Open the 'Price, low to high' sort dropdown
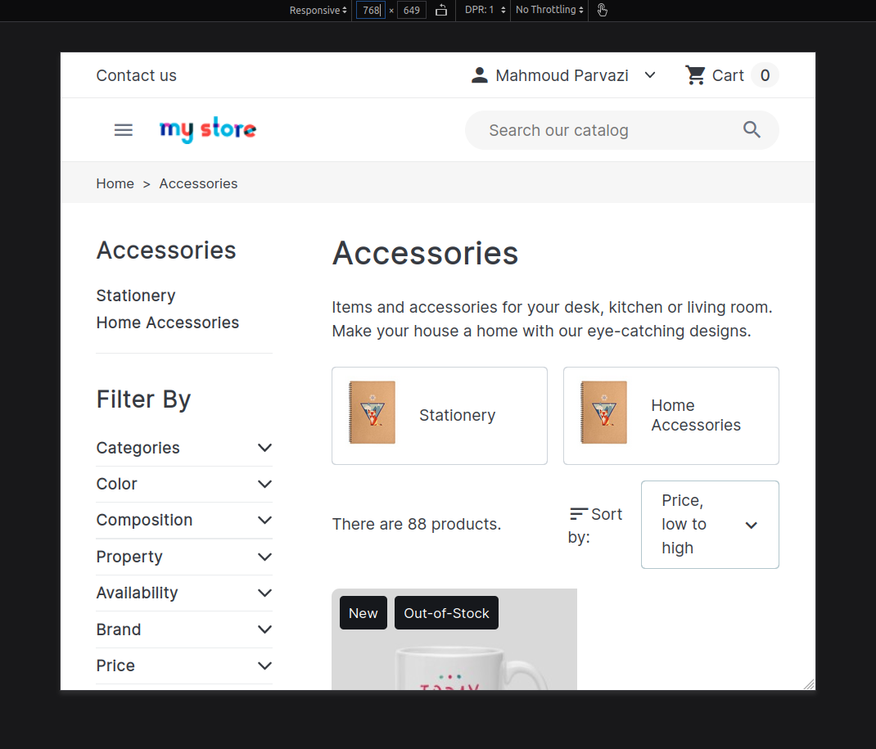This screenshot has width=876, height=749. pyautogui.click(x=709, y=525)
